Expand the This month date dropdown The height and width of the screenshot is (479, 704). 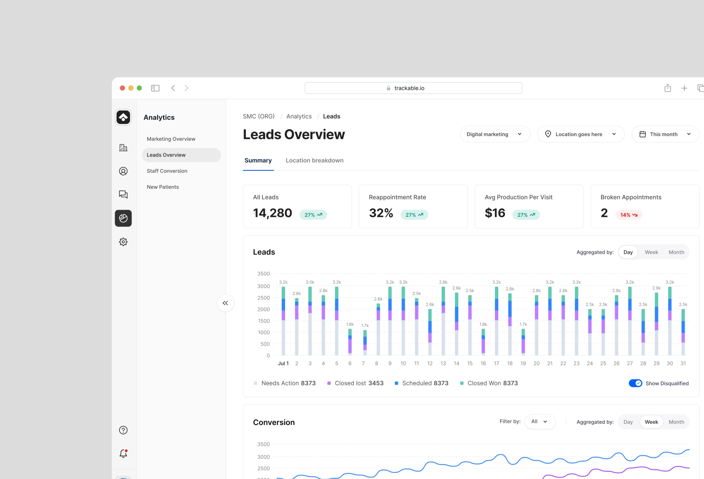(665, 134)
